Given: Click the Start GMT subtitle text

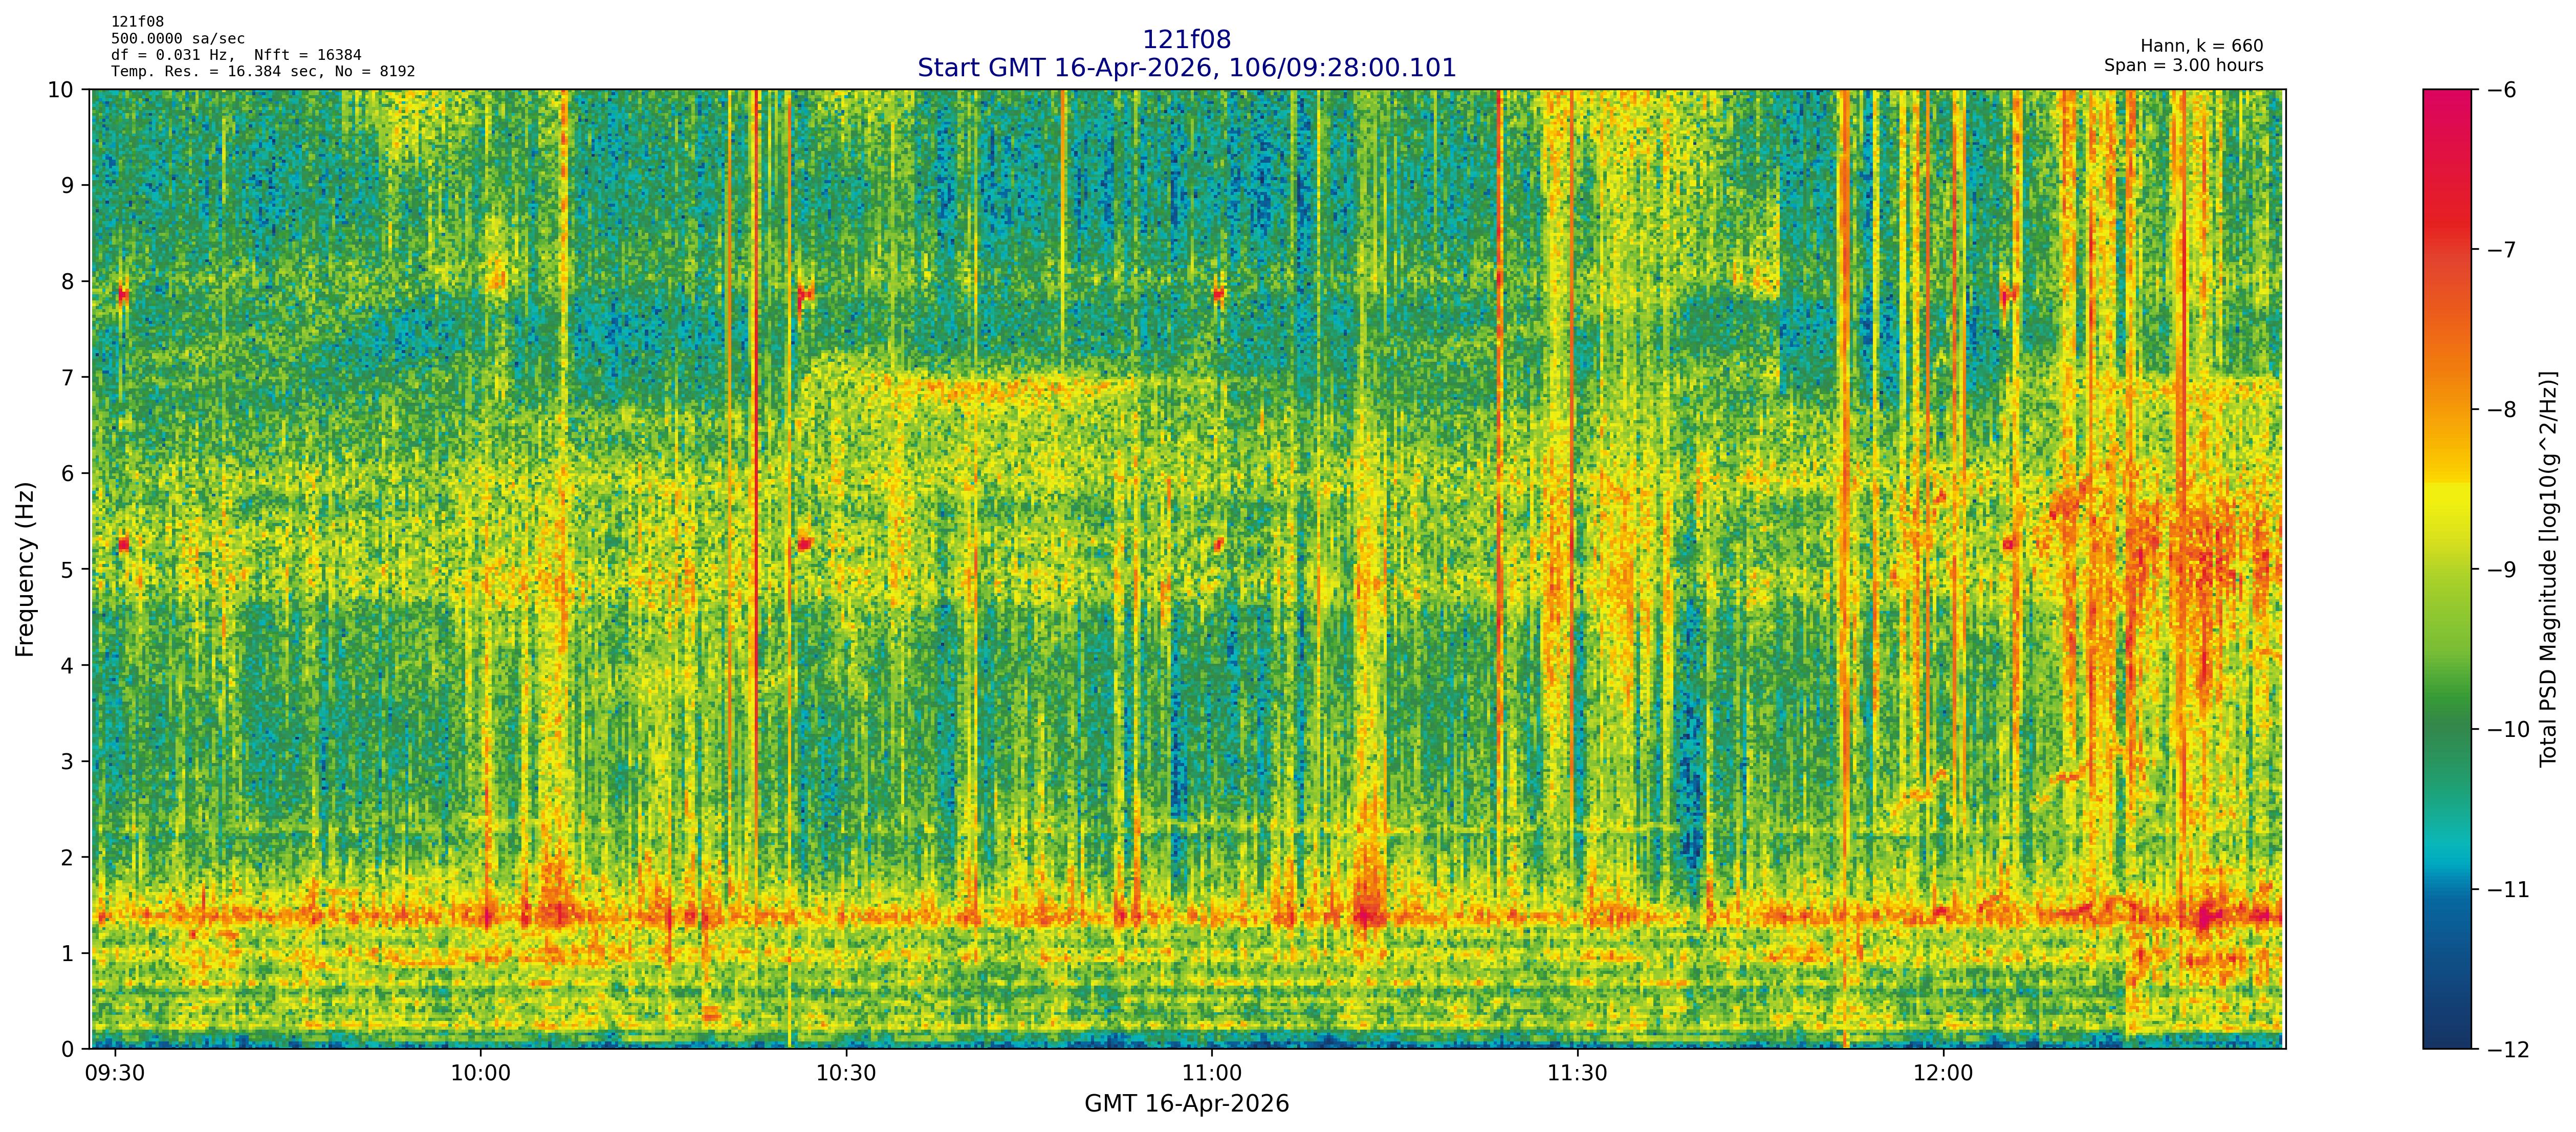Looking at the screenshot, I should (1186, 68).
